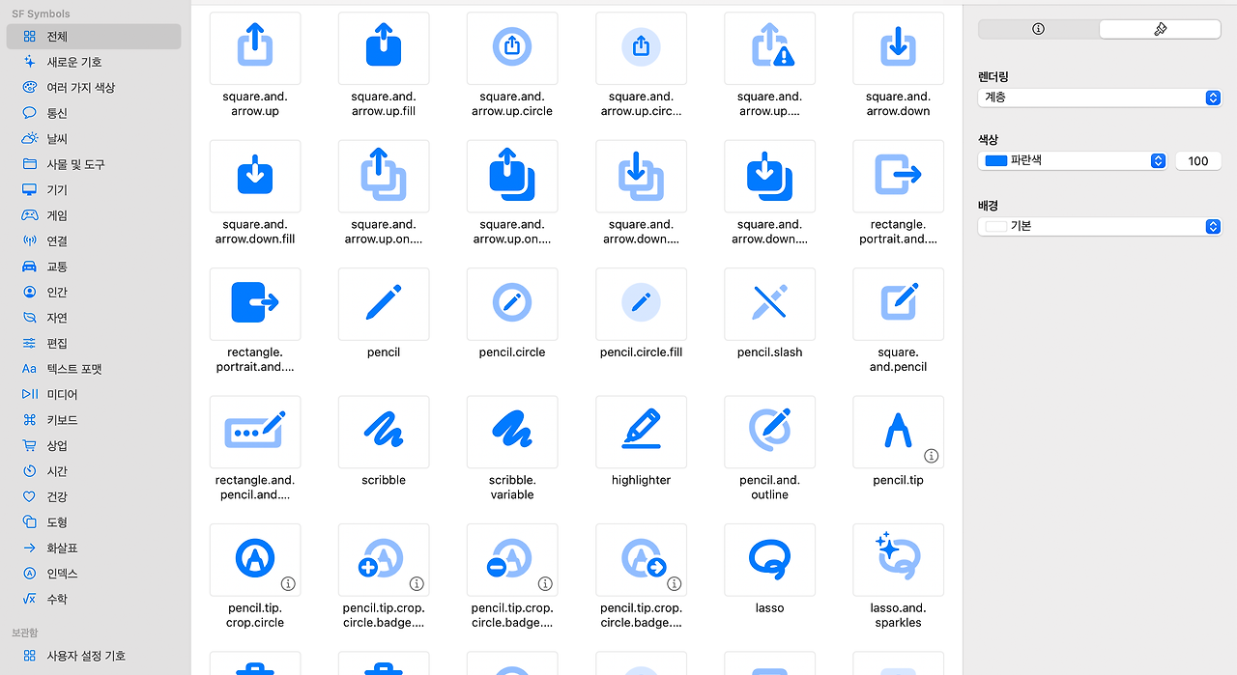Open the 연결 category
Image resolution: width=1237 pixels, height=675 pixels.
point(94,241)
